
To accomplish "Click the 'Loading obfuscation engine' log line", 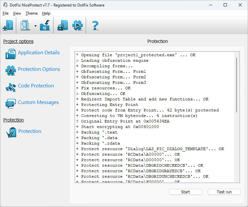I will click(x=112, y=60).
